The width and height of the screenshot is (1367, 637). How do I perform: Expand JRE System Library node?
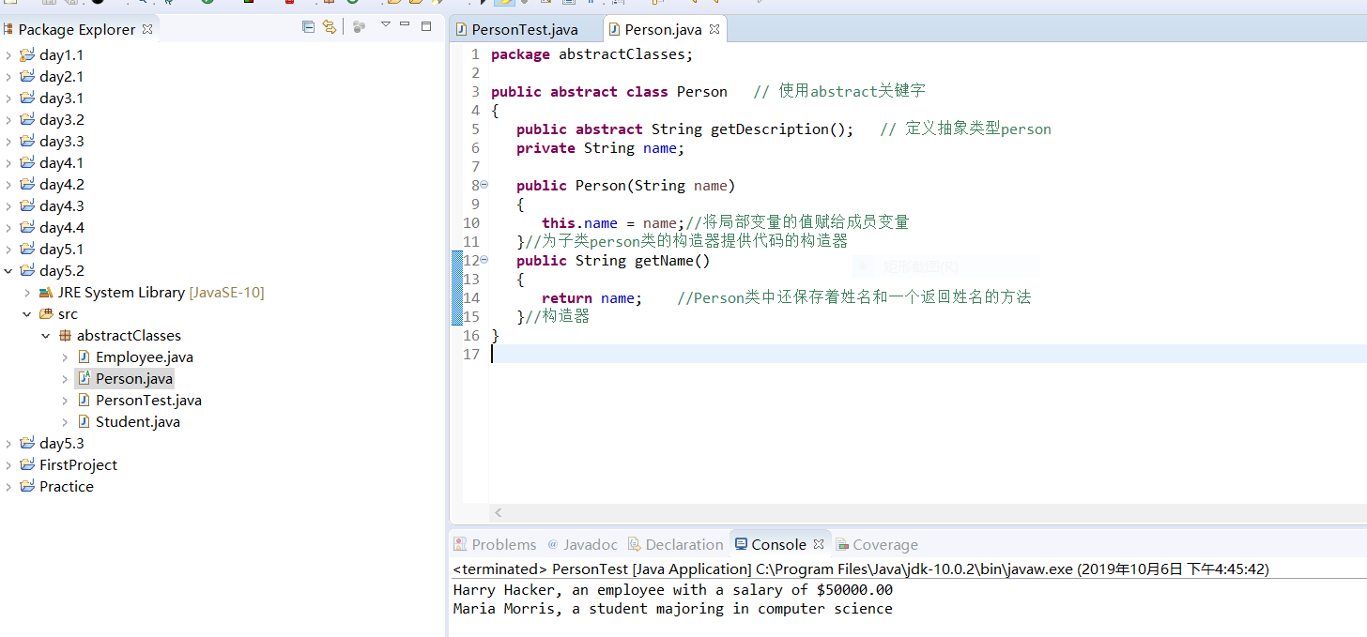coord(27,293)
